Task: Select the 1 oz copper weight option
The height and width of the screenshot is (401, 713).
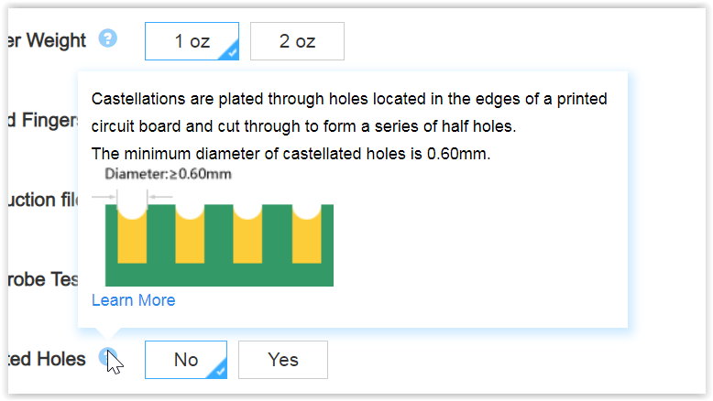Action: 192,41
